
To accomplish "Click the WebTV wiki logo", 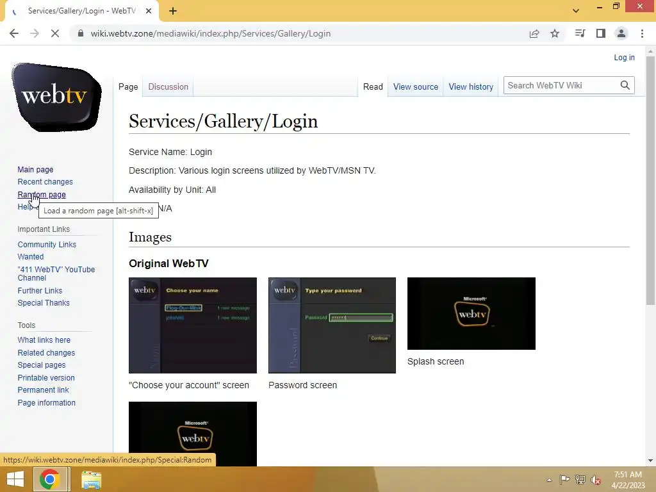I will tap(56, 97).
